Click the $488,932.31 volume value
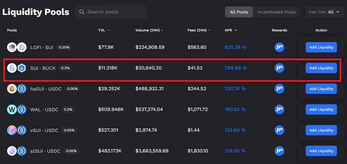The image size is (347, 164). tap(150, 89)
